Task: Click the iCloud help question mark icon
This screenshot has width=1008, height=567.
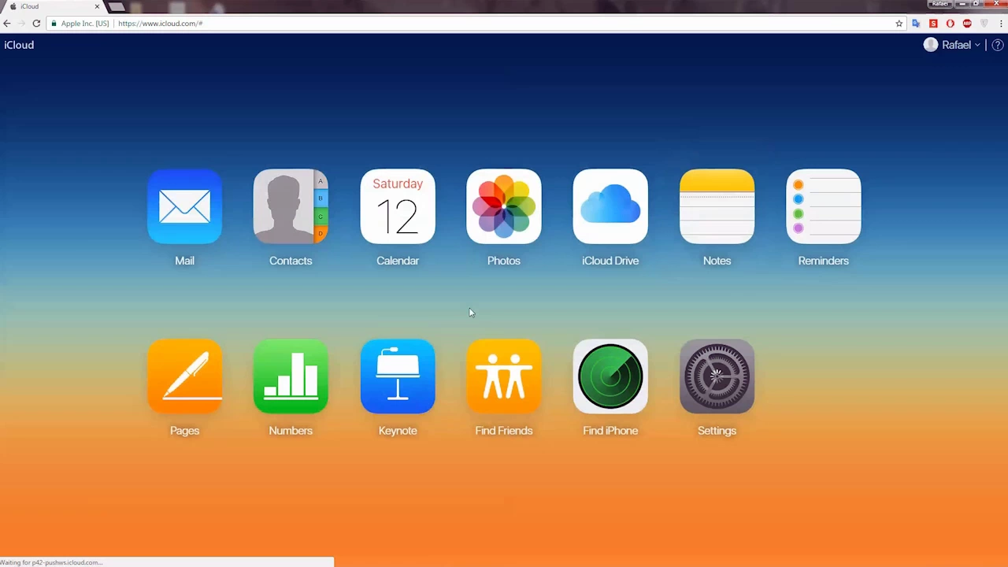Action: (997, 45)
